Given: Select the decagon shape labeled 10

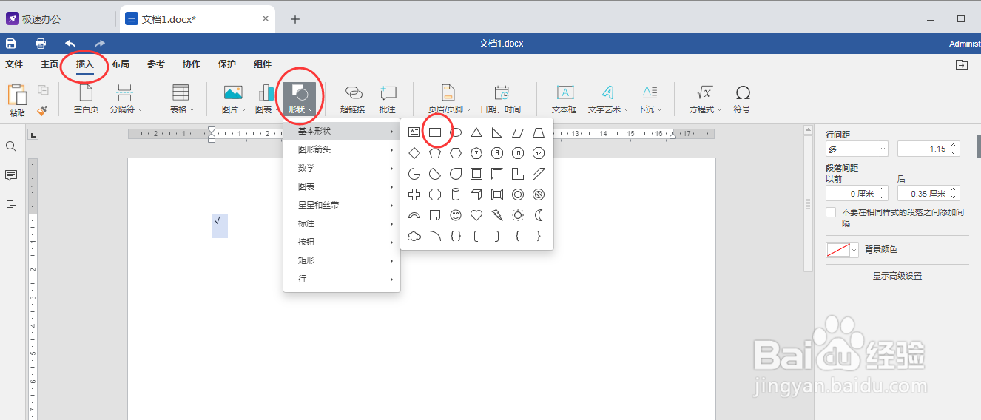Looking at the screenshot, I should 518,153.
